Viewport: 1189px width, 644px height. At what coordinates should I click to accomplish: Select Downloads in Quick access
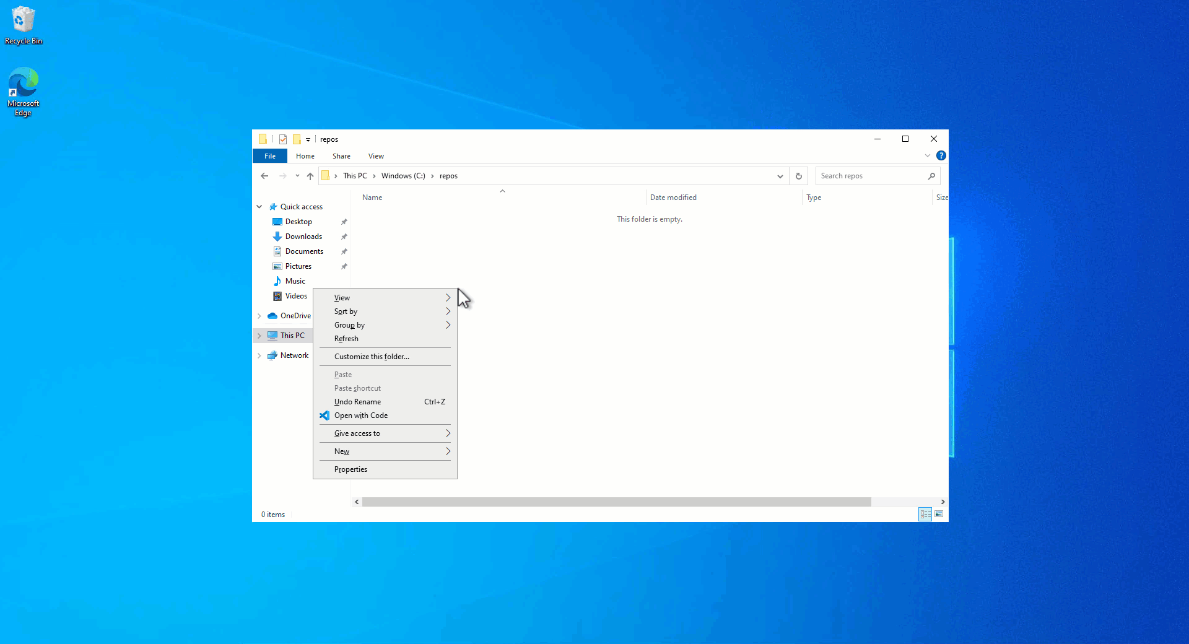coord(303,237)
